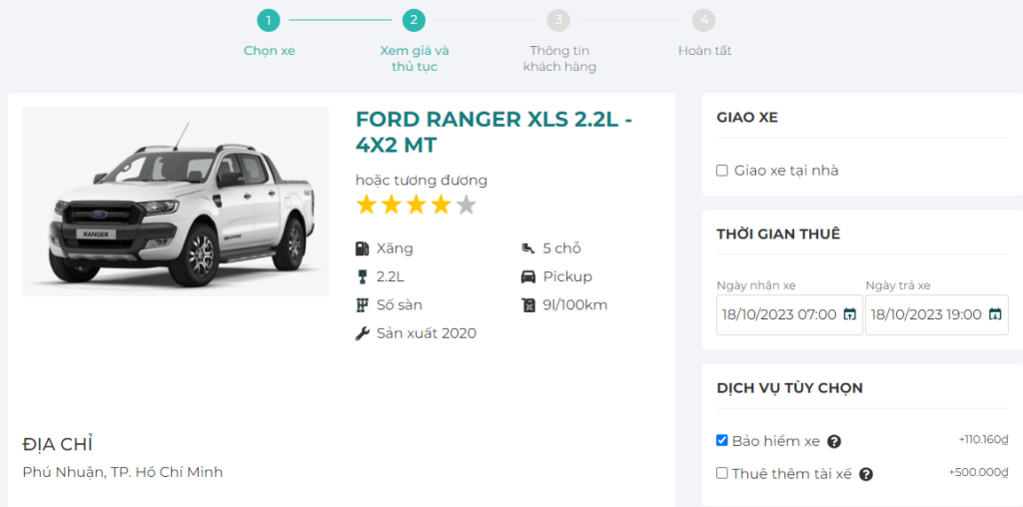The width and height of the screenshot is (1023, 507).
Task: Uncheck the Bảo hiểm xe option
Action: (x=722, y=441)
